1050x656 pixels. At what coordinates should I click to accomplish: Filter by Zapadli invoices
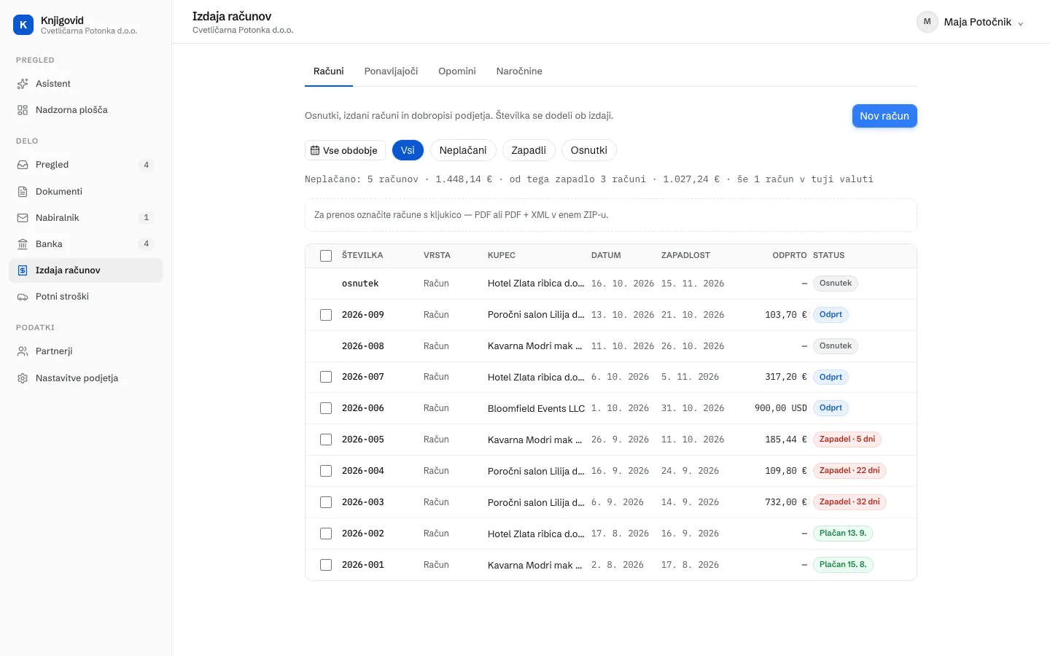click(x=529, y=150)
